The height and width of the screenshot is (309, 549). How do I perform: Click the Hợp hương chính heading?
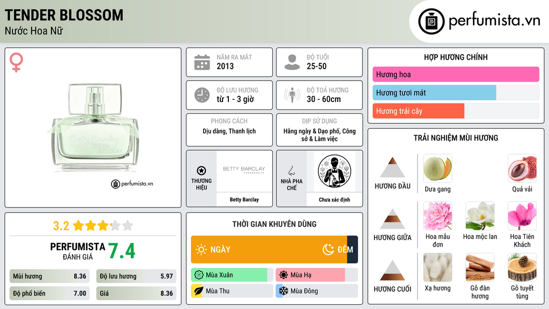pos(456,57)
